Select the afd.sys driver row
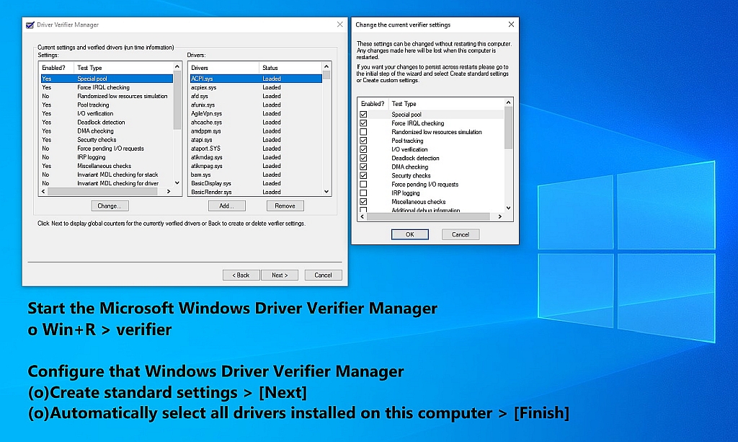738x442 pixels. pos(256,96)
